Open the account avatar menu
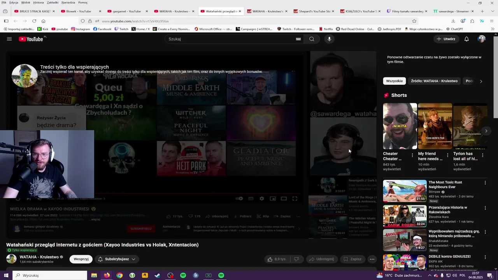498x280 pixels. 482,39
